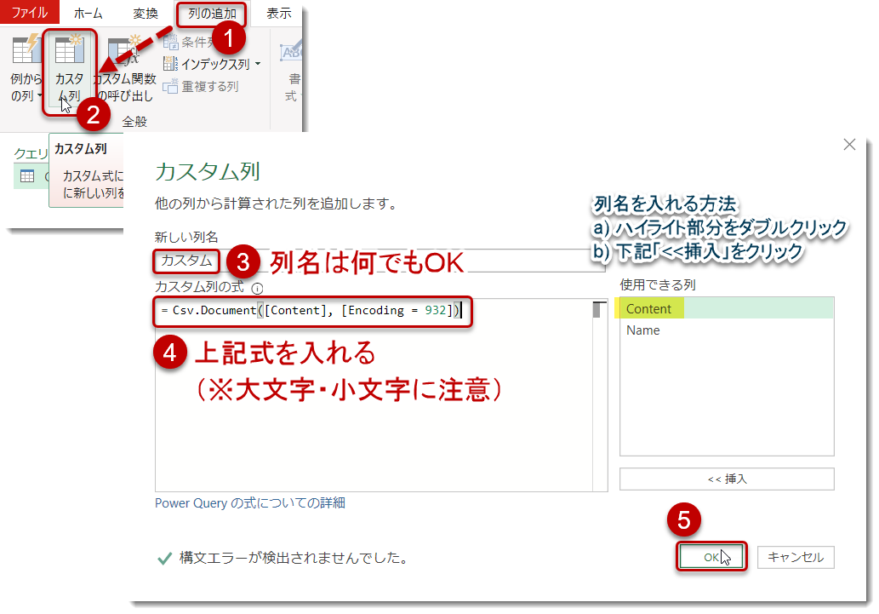Viewport: 879px width, 614px height.
Task: Switch to the ホーム tab
Action: [x=88, y=13]
